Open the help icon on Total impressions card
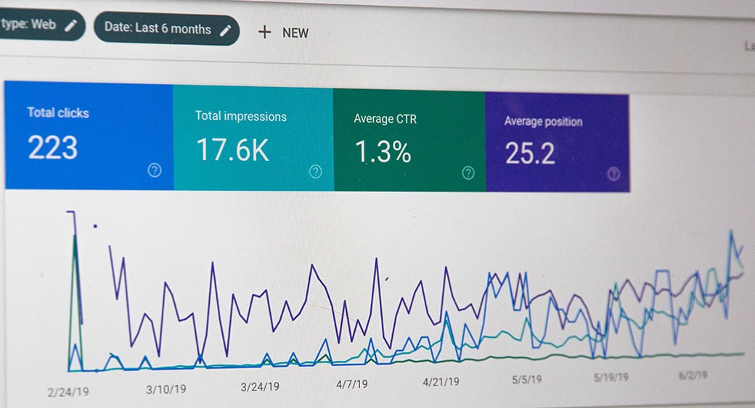The image size is (755, 408). click(x=315, y=171)
